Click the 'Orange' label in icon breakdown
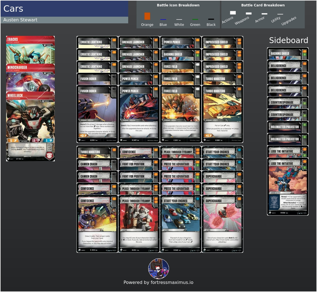Screen dimensions: 317x292 tap(147, 25)
